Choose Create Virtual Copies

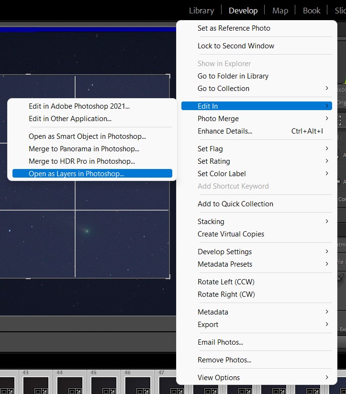(257, 234)
